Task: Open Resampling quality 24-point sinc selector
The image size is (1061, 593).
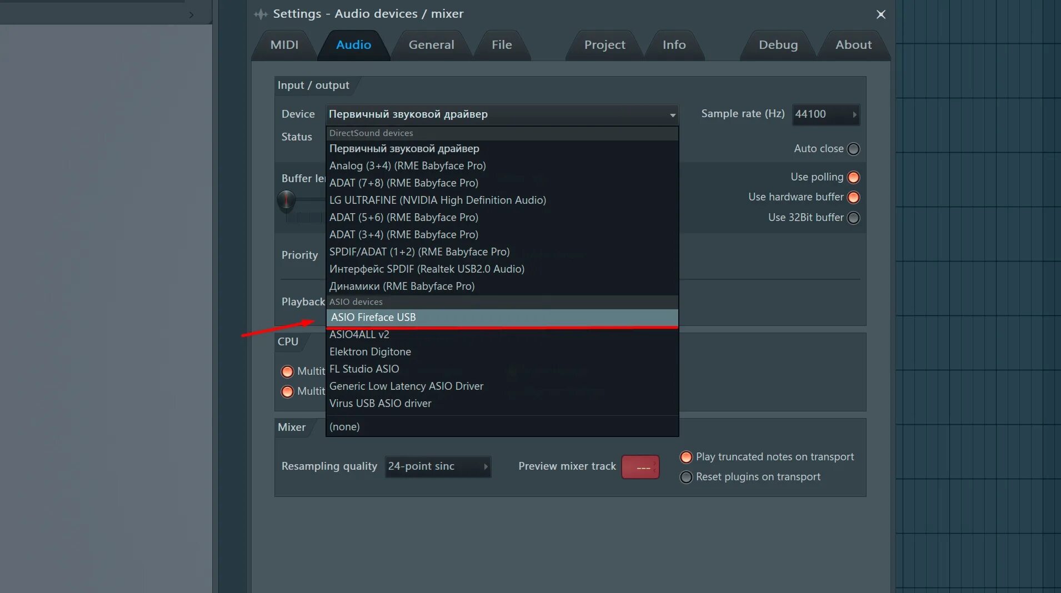Action: pyautogui.click(x=438, y=466)
